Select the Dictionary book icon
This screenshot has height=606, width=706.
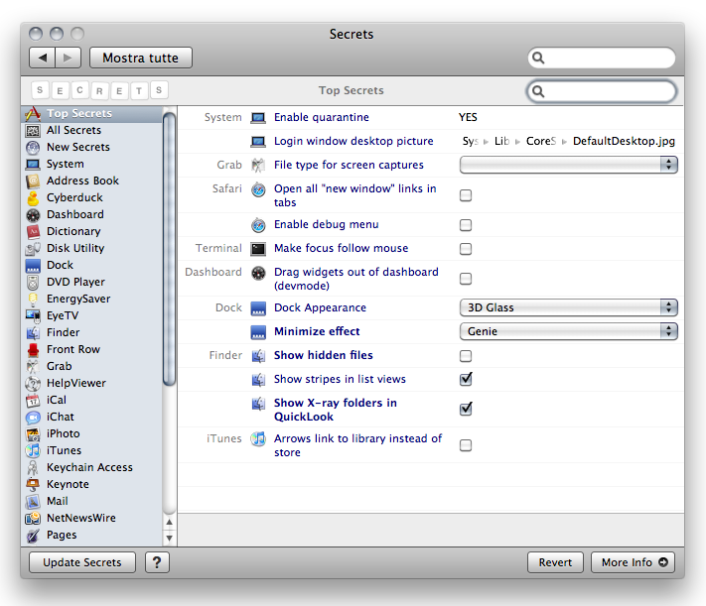click(x=33, y=232)
